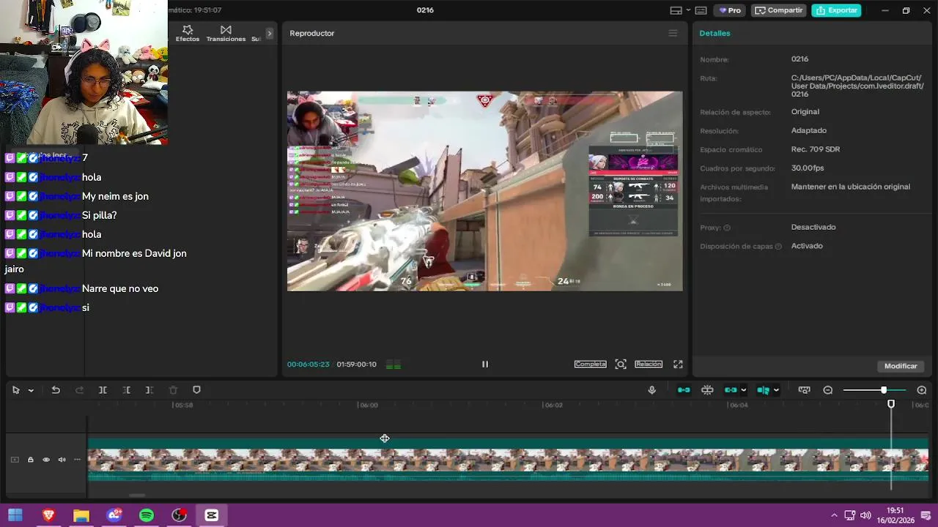This screenshot has width=938, height=527.
Task: Show hidden system tray icons
Action: (833, 515)
